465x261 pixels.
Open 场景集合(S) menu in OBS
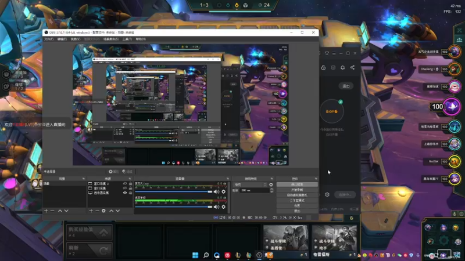[111, 39]
